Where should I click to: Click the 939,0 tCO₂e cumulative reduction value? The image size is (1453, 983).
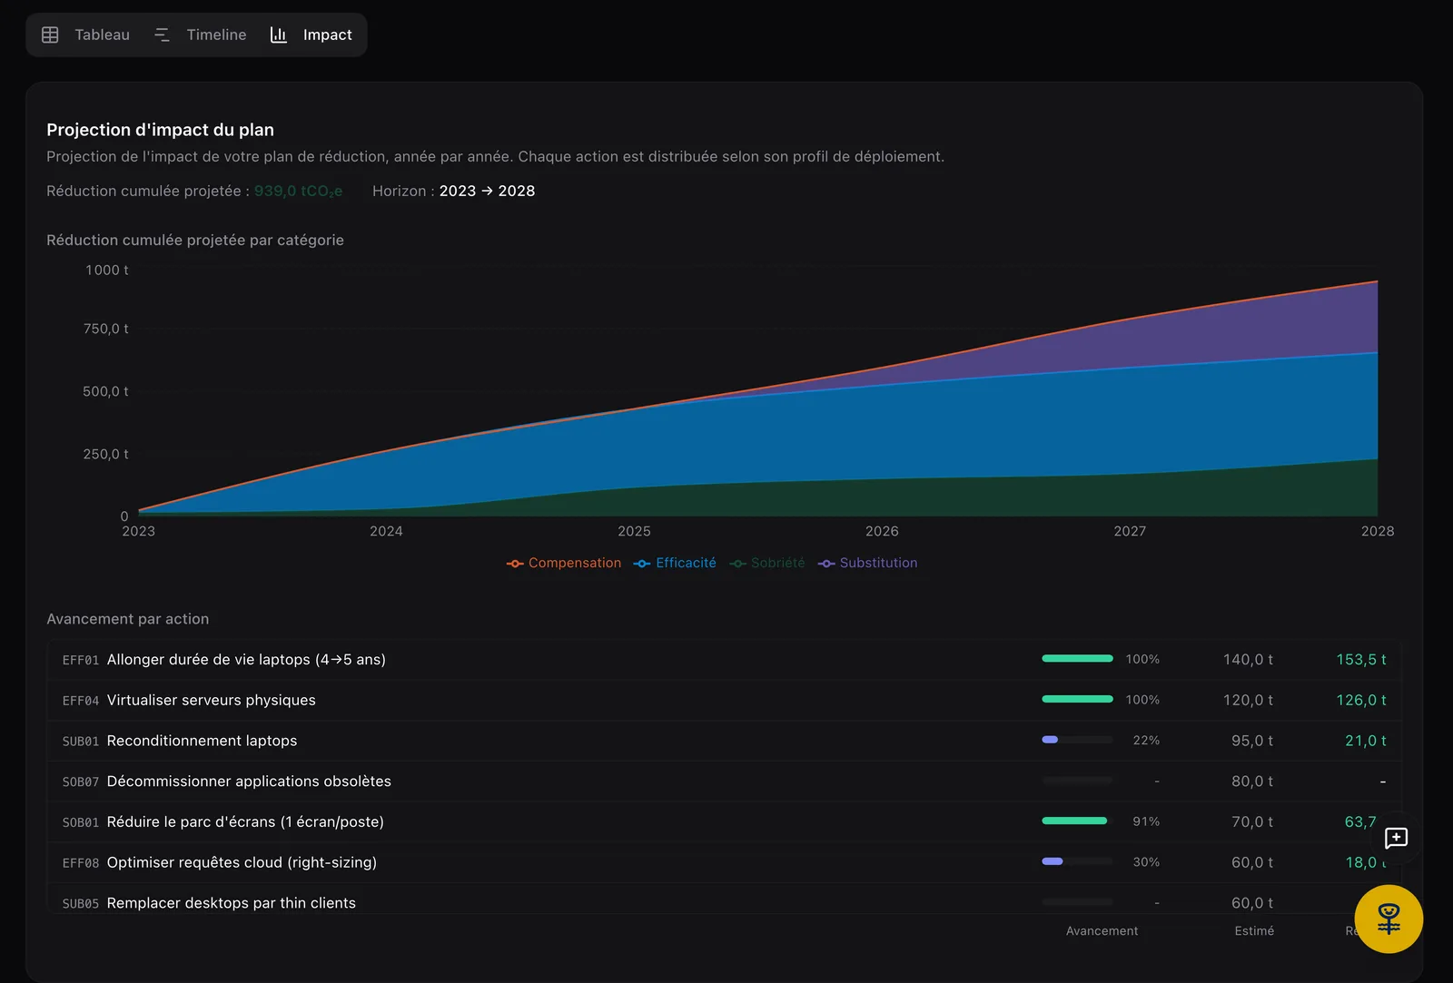(298, 191)
